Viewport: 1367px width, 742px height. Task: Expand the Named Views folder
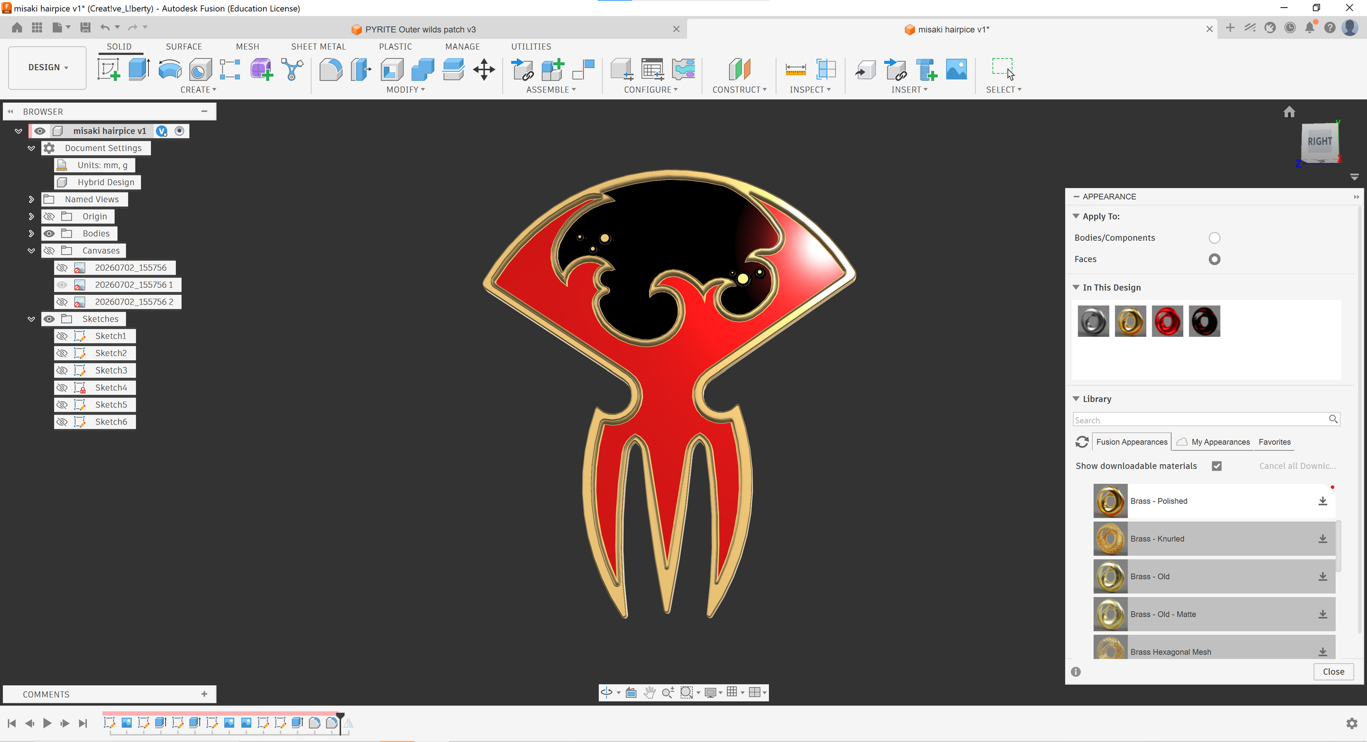[x=31, y=200]
